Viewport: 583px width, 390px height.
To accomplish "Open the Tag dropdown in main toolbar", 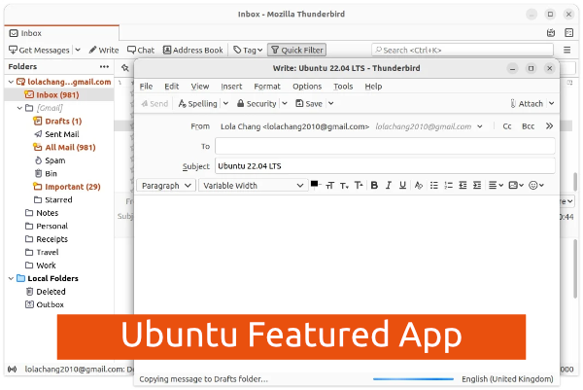I will [x=248, y=50].
